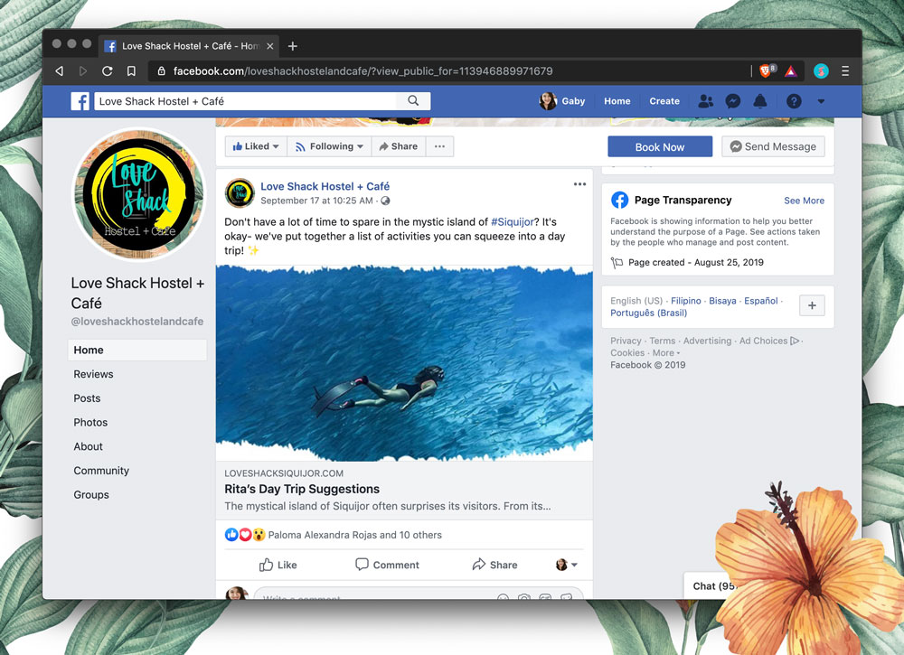Open the Community tab

pyautogui.click(x=101, y=472)
